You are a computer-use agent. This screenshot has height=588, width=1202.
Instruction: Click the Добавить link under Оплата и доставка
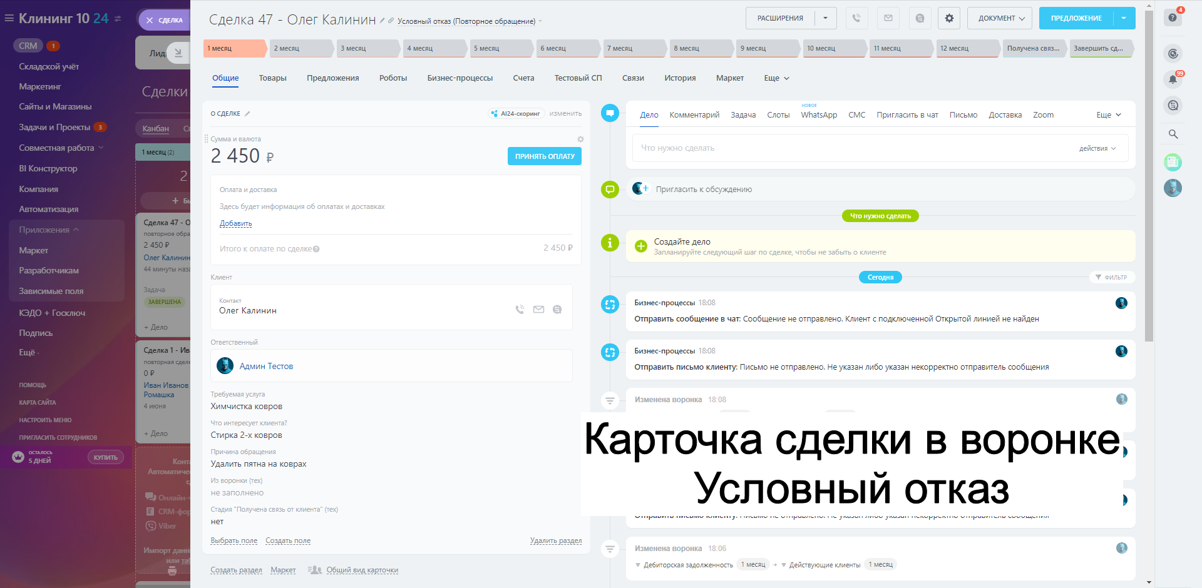pyautogui.click(x=235, y=223)
